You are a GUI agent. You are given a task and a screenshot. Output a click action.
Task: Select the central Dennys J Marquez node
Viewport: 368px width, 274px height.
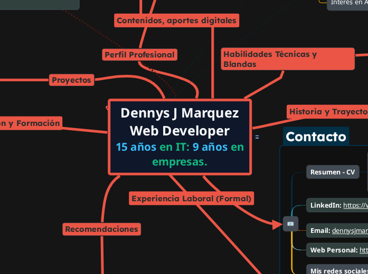[x=180, y=121]
